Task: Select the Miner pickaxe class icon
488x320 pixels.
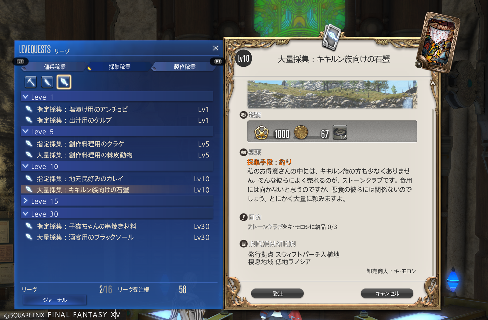Action: click(x=31, y=82)
